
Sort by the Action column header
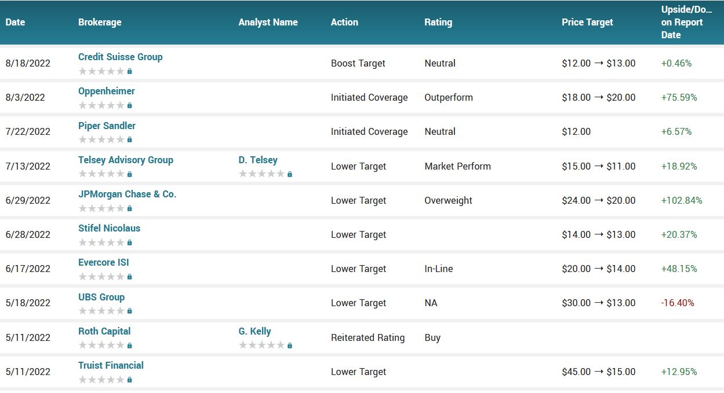click(344, 22)
